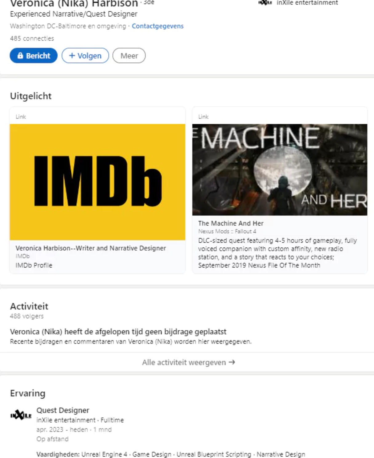Open The Machine And Her image

click(x=280, y=169)
